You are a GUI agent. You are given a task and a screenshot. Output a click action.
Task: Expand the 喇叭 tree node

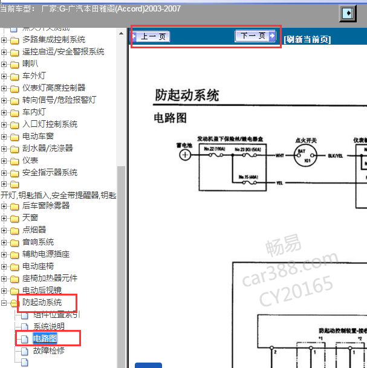click(4, 64)
